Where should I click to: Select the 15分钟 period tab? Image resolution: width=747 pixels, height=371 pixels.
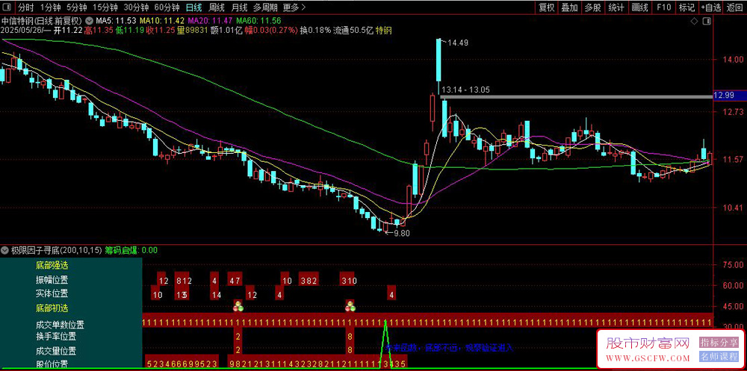[x=105, y=7]
